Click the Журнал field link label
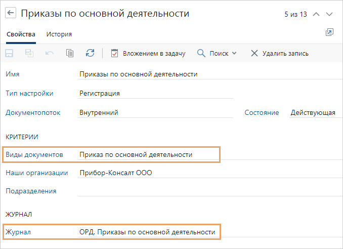 (18, 232)
